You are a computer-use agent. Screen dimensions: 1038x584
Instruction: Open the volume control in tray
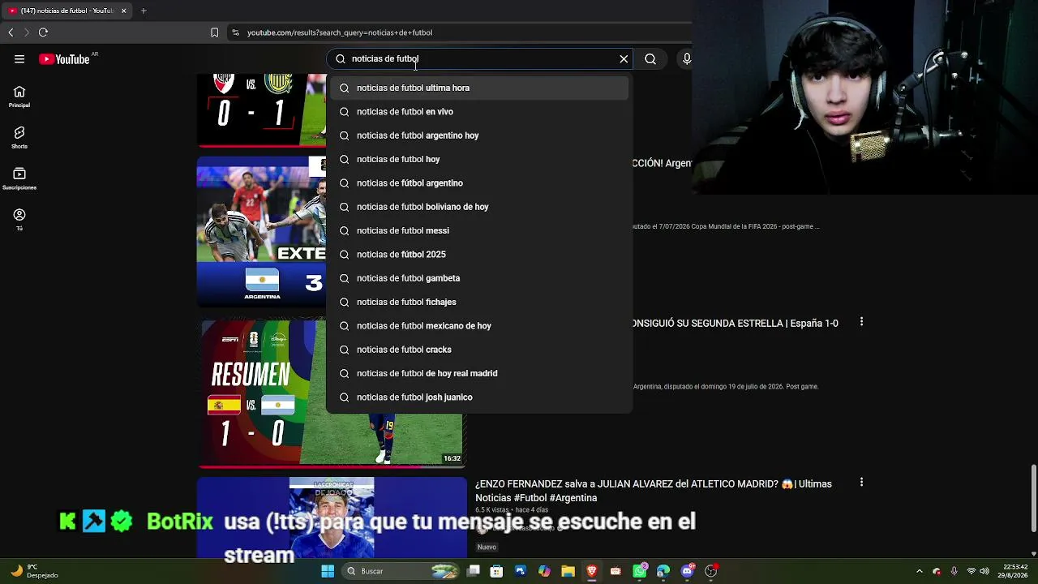point(984,571)
